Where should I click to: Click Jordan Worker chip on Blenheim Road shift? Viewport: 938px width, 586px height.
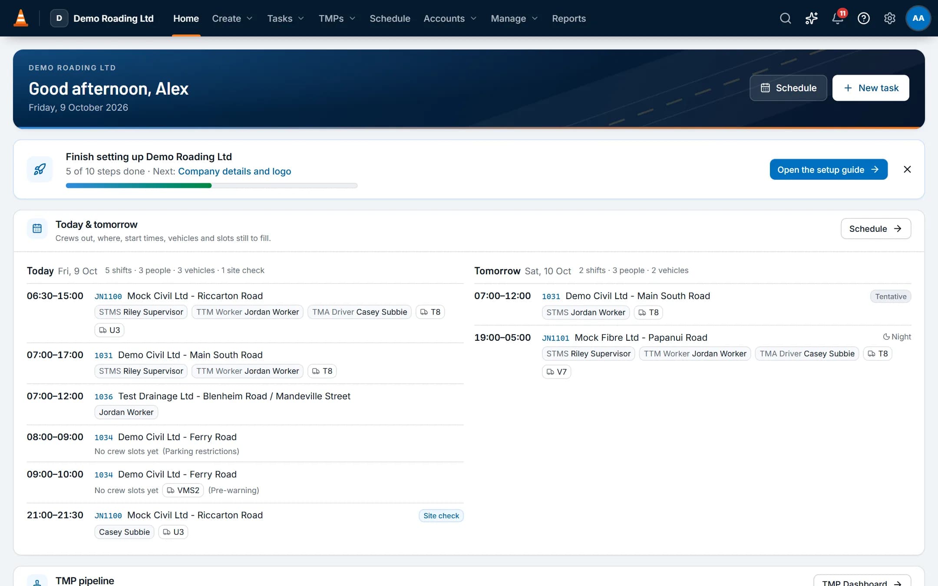(x=126, y=412)
